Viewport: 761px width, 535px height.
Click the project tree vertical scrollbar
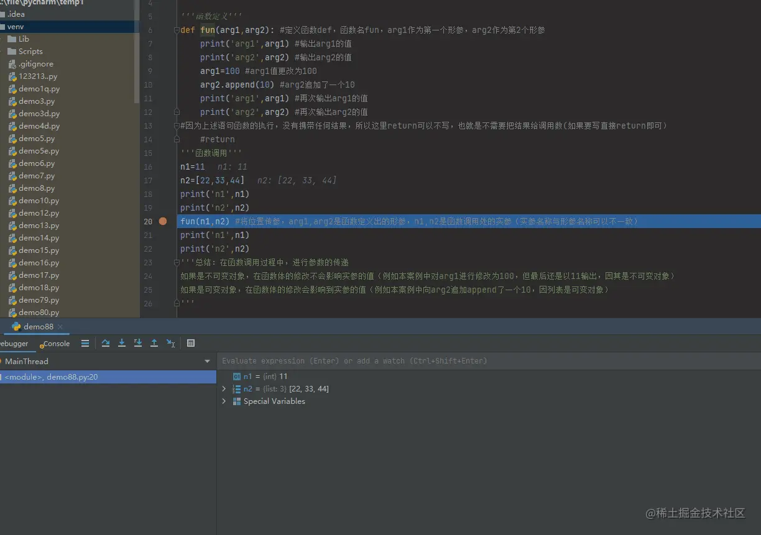pyautogui.click(x=137, y=52)
